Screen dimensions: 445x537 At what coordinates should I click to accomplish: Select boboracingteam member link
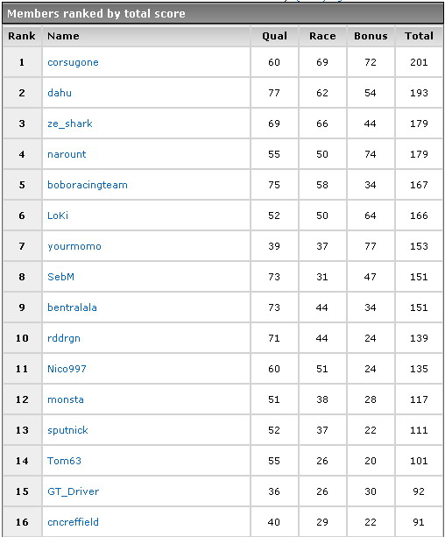88,185
